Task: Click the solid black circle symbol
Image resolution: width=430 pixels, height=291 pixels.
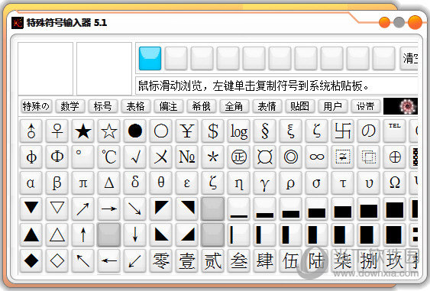Action: click(x=135, y=131)
